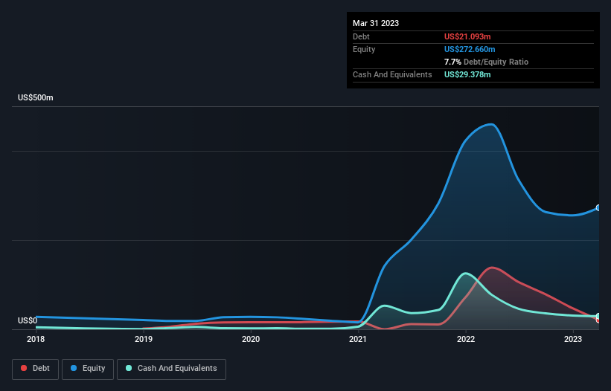Click Cash And Equivalents label in tooltip
This screenshot has width=611, height=391.
[x=392, y=74]
